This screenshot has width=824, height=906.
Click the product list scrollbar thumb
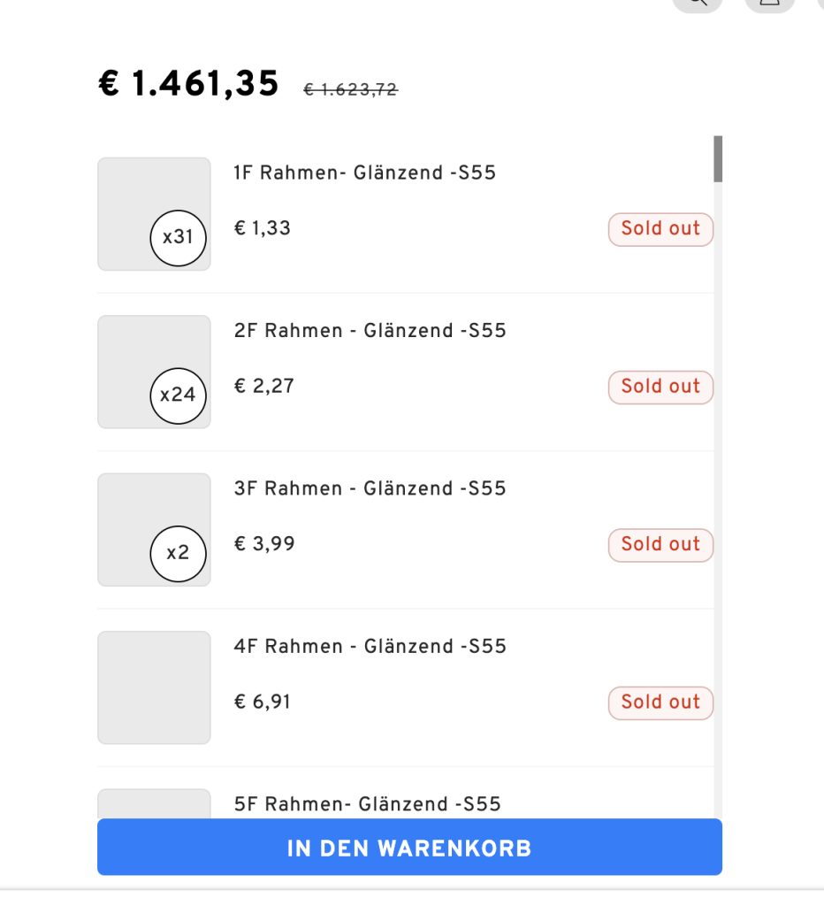[718, 159]
